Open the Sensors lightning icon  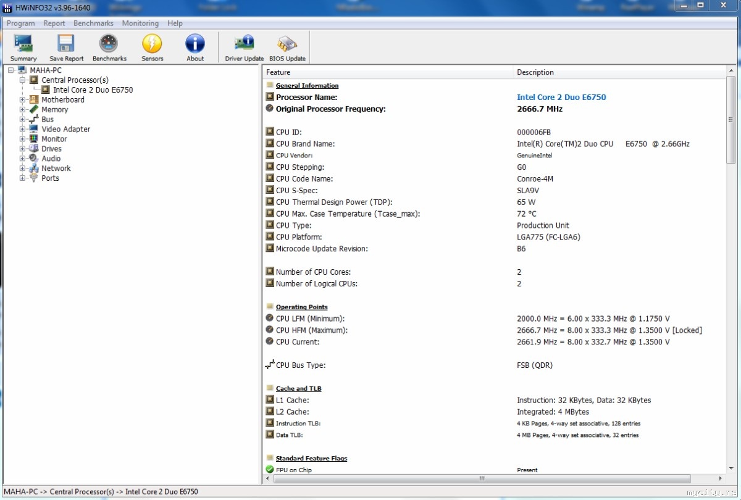tap(152, 47)
